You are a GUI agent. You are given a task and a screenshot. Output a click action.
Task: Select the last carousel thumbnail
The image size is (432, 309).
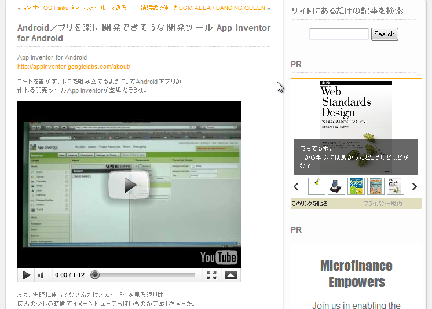[x=396, y=186]
